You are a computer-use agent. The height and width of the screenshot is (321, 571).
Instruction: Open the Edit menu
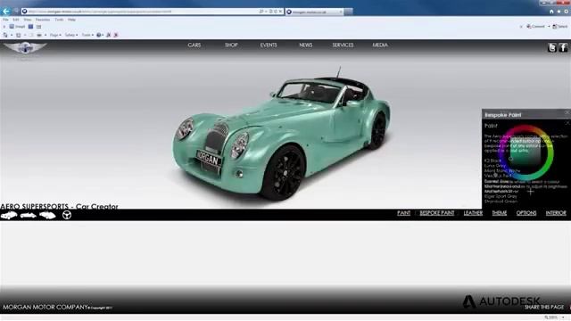[x=16, y=20]
